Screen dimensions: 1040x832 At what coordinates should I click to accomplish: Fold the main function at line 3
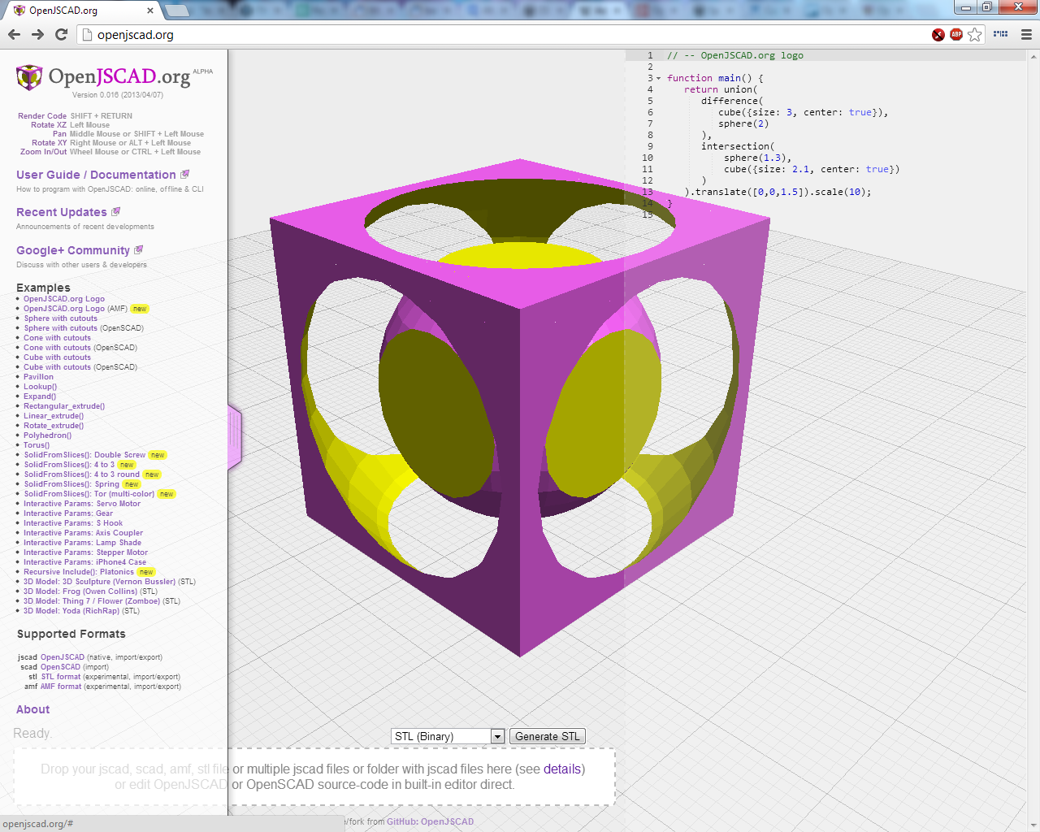click(659, 78)
